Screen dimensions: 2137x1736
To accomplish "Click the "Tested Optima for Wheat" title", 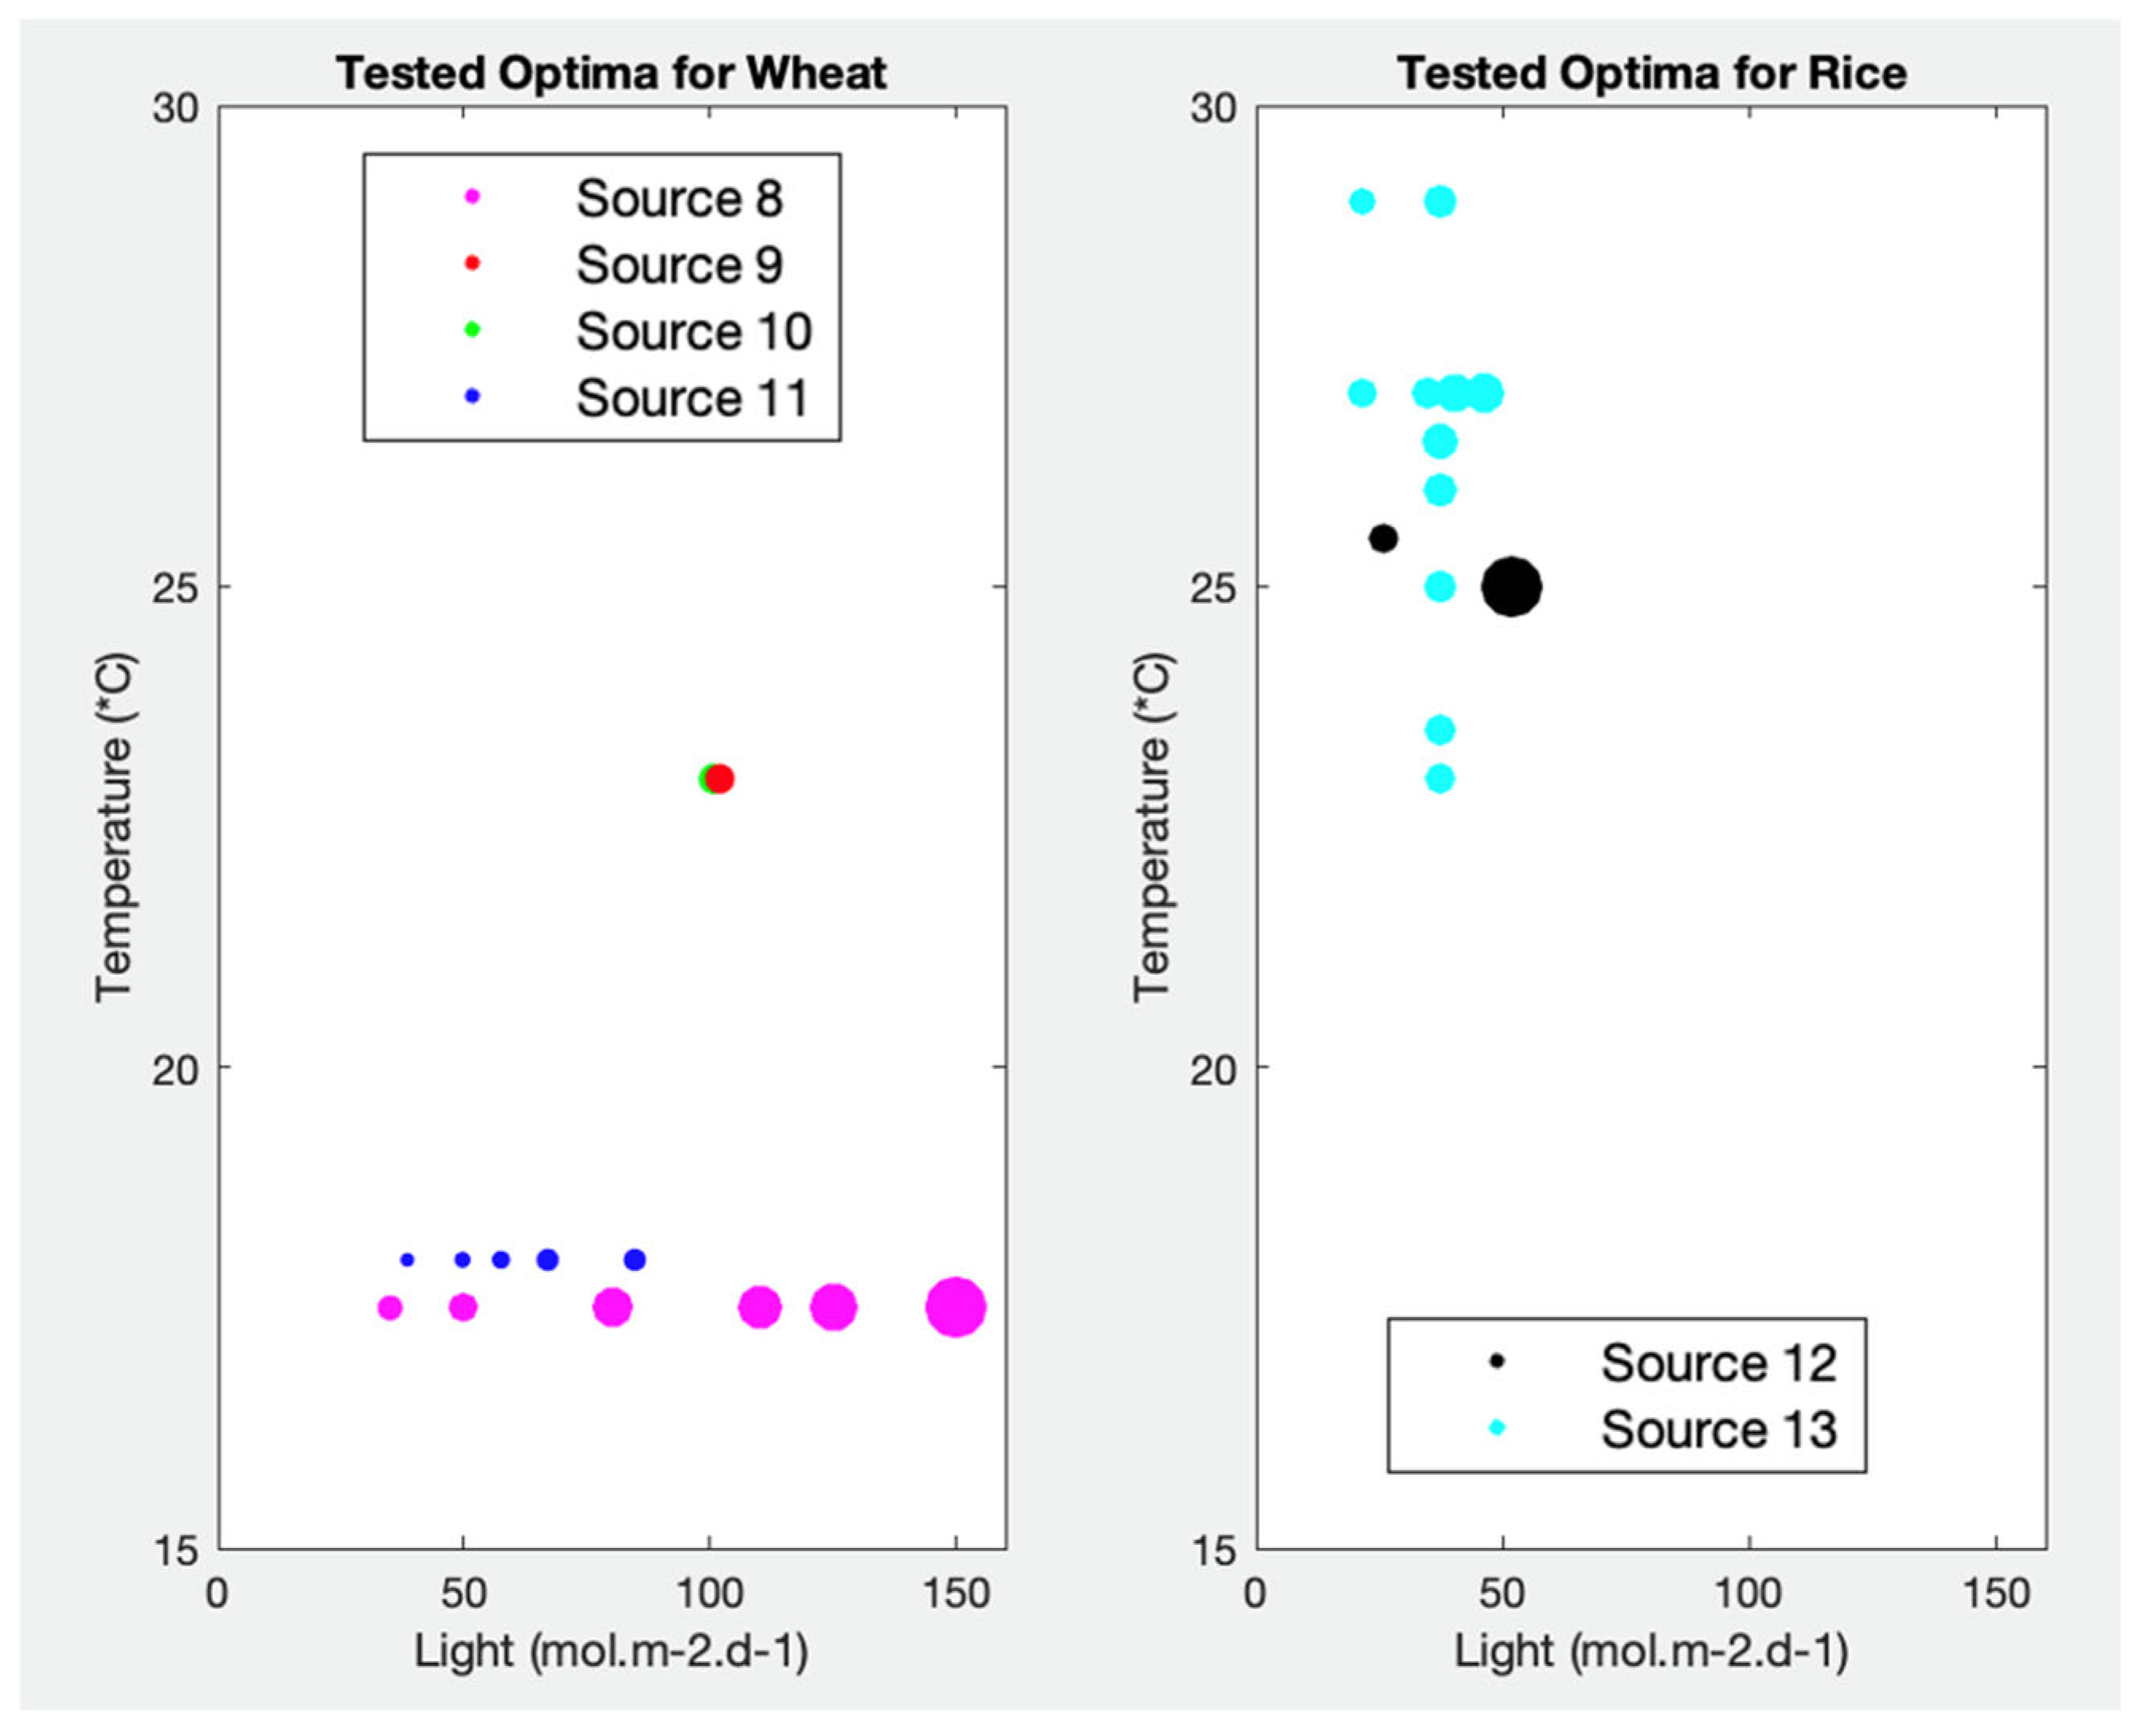I will (611, 73).
